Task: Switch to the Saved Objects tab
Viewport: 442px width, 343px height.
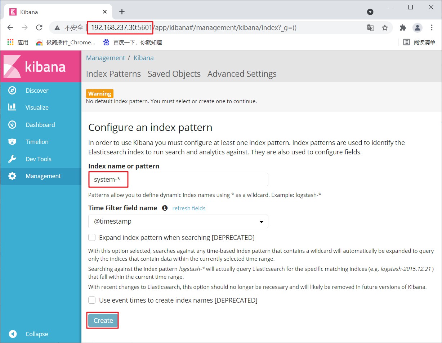Action: click(x=174, y=74)
